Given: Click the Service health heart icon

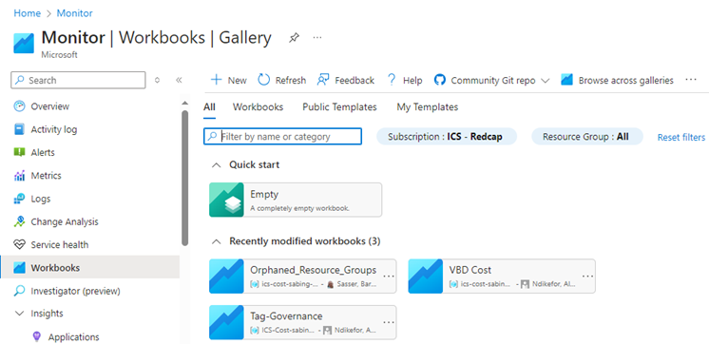Looking at the screenshot, I should 19,244.
